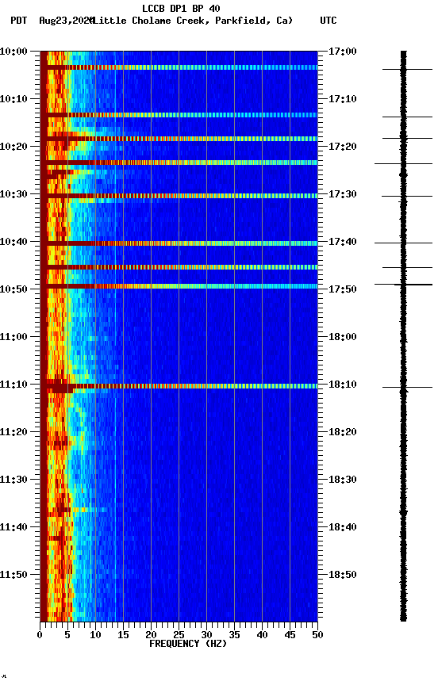Click the 10:50 PDT time label
Viewport: 438px width, 685px height.
pos(13,289)
